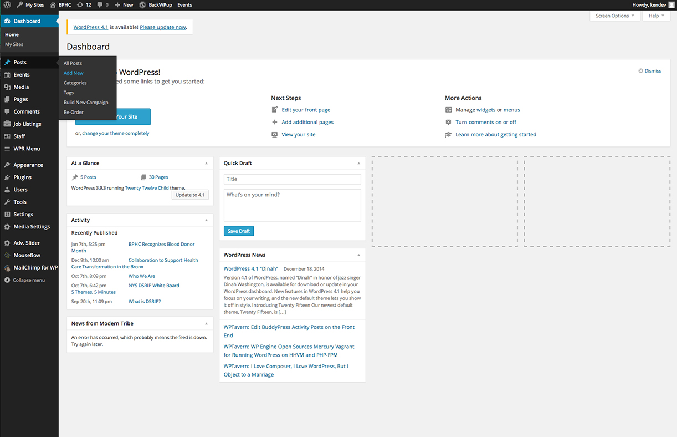677x437 pixels.
Task: Collapse the Quick Draft widget
Action: [358, 164]
